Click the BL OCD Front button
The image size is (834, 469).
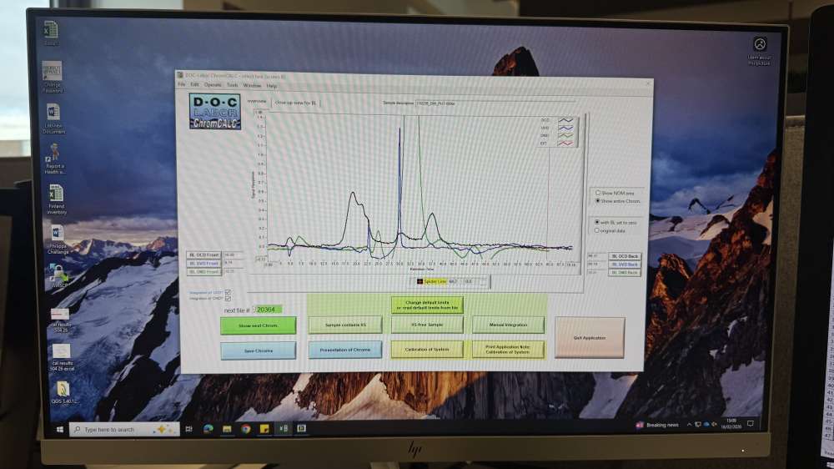(x=203, y=255)
